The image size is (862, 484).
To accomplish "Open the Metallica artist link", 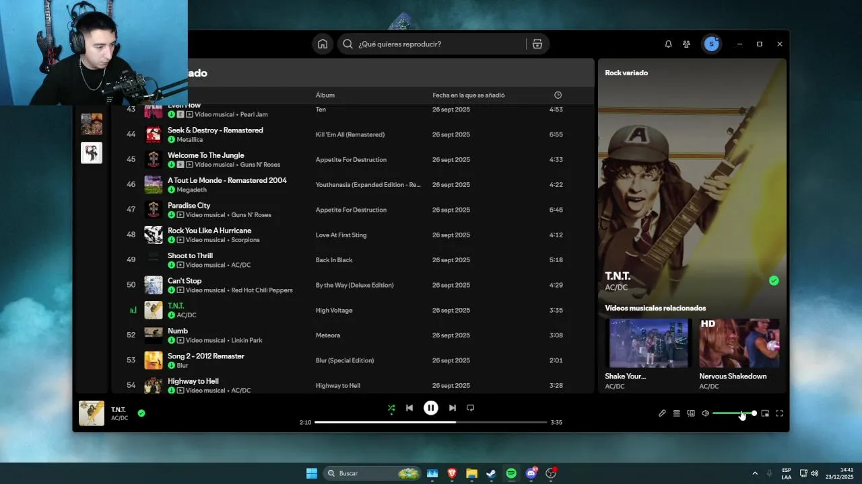I will click(x=190, y=140).
